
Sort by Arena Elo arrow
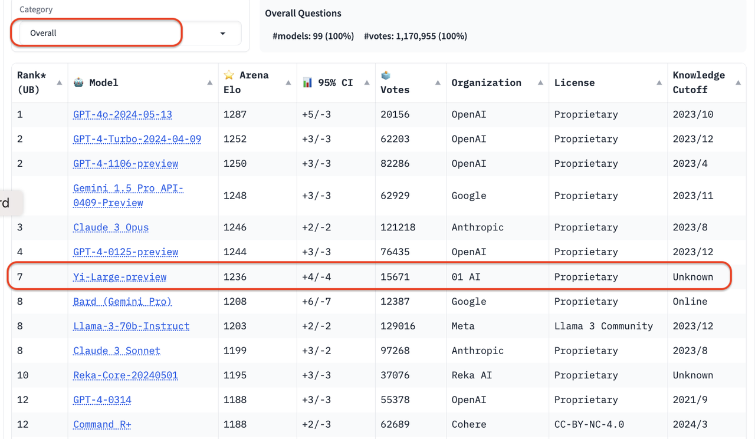pyautogui.click(x=288, y=83)
